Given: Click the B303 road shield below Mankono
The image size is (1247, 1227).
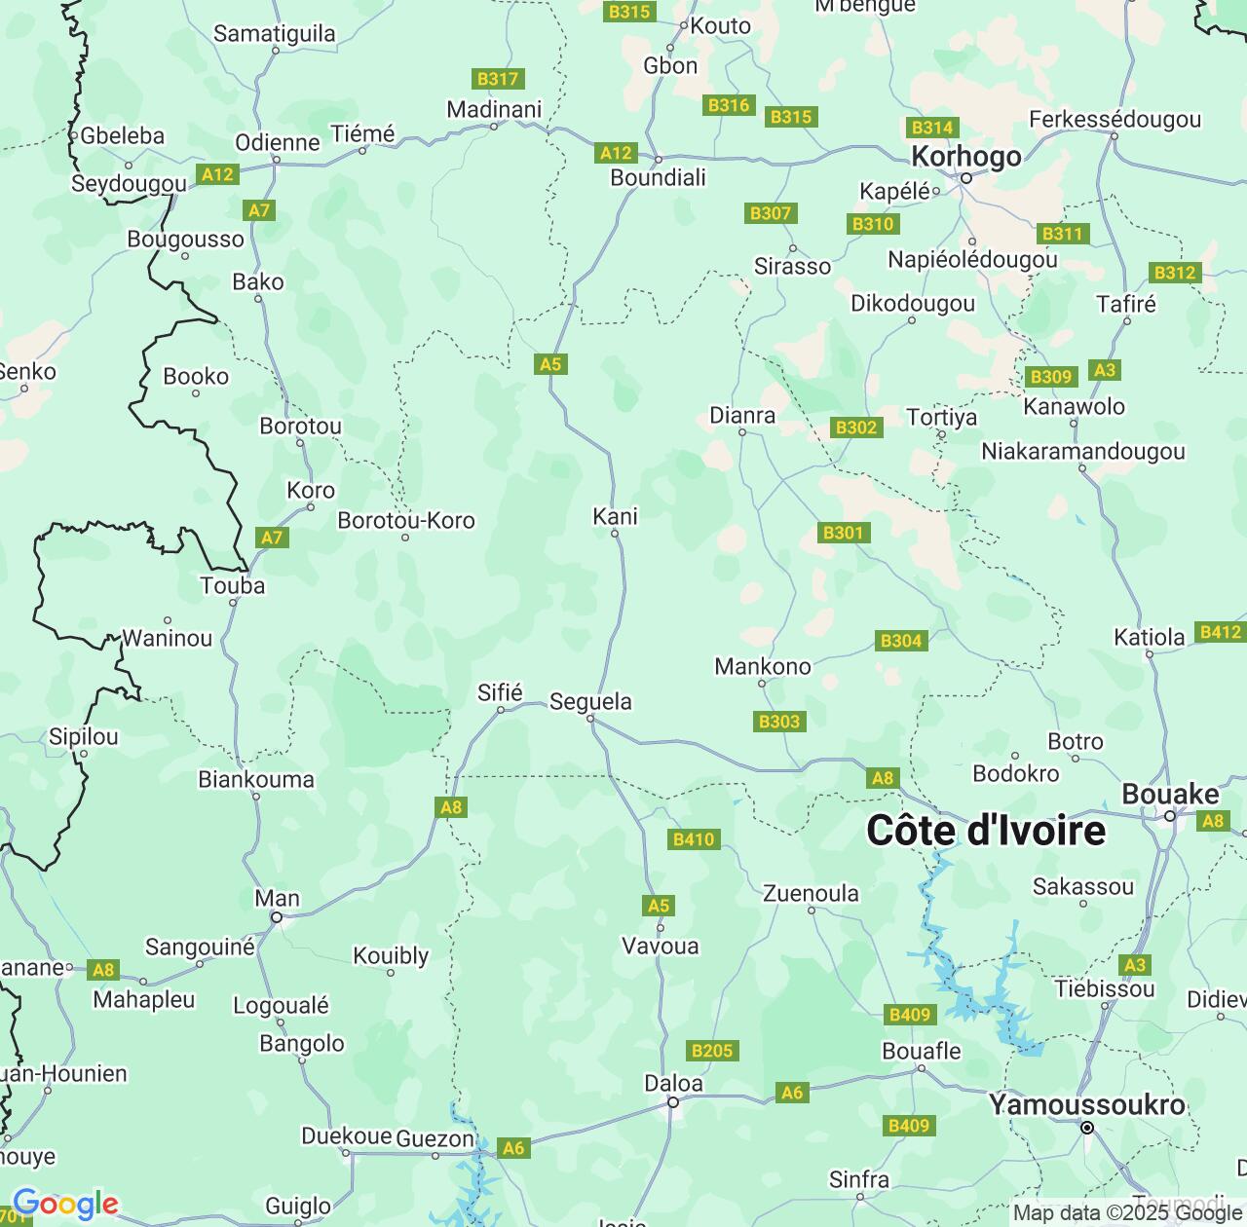Looking at the screenshot, I should [779, 722].
